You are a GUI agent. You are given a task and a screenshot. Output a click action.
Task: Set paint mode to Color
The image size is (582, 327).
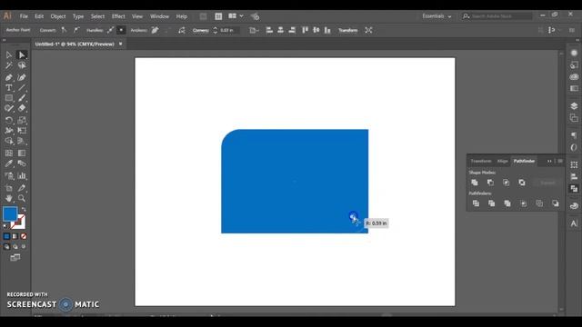pos(6,236)
